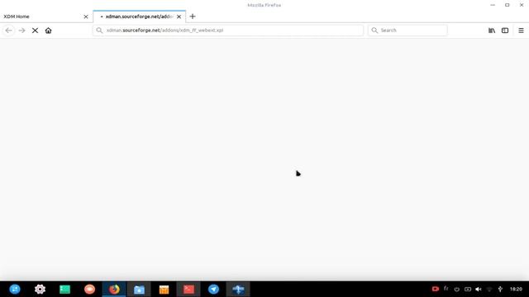Click the red screen recorder tray icon
This screenshot has width=529, height=297.
(x=436, y=289)
